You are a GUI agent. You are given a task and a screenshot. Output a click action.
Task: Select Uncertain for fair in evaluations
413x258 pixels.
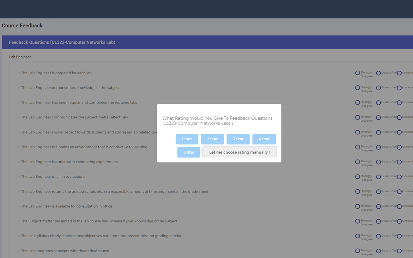(x=399, y=177)
